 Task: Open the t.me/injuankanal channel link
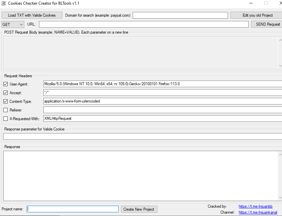pyautogui.click(x=258, y=212)
